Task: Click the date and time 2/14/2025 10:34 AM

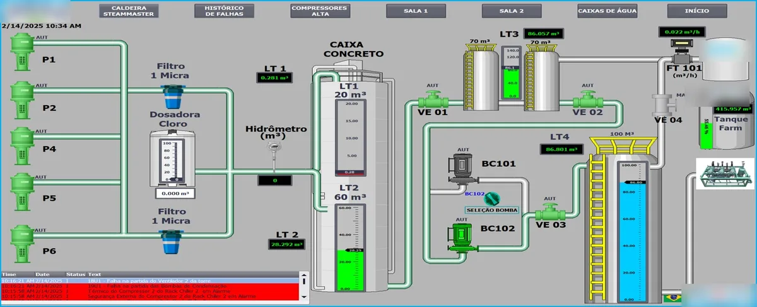Action: coord(42,26)
